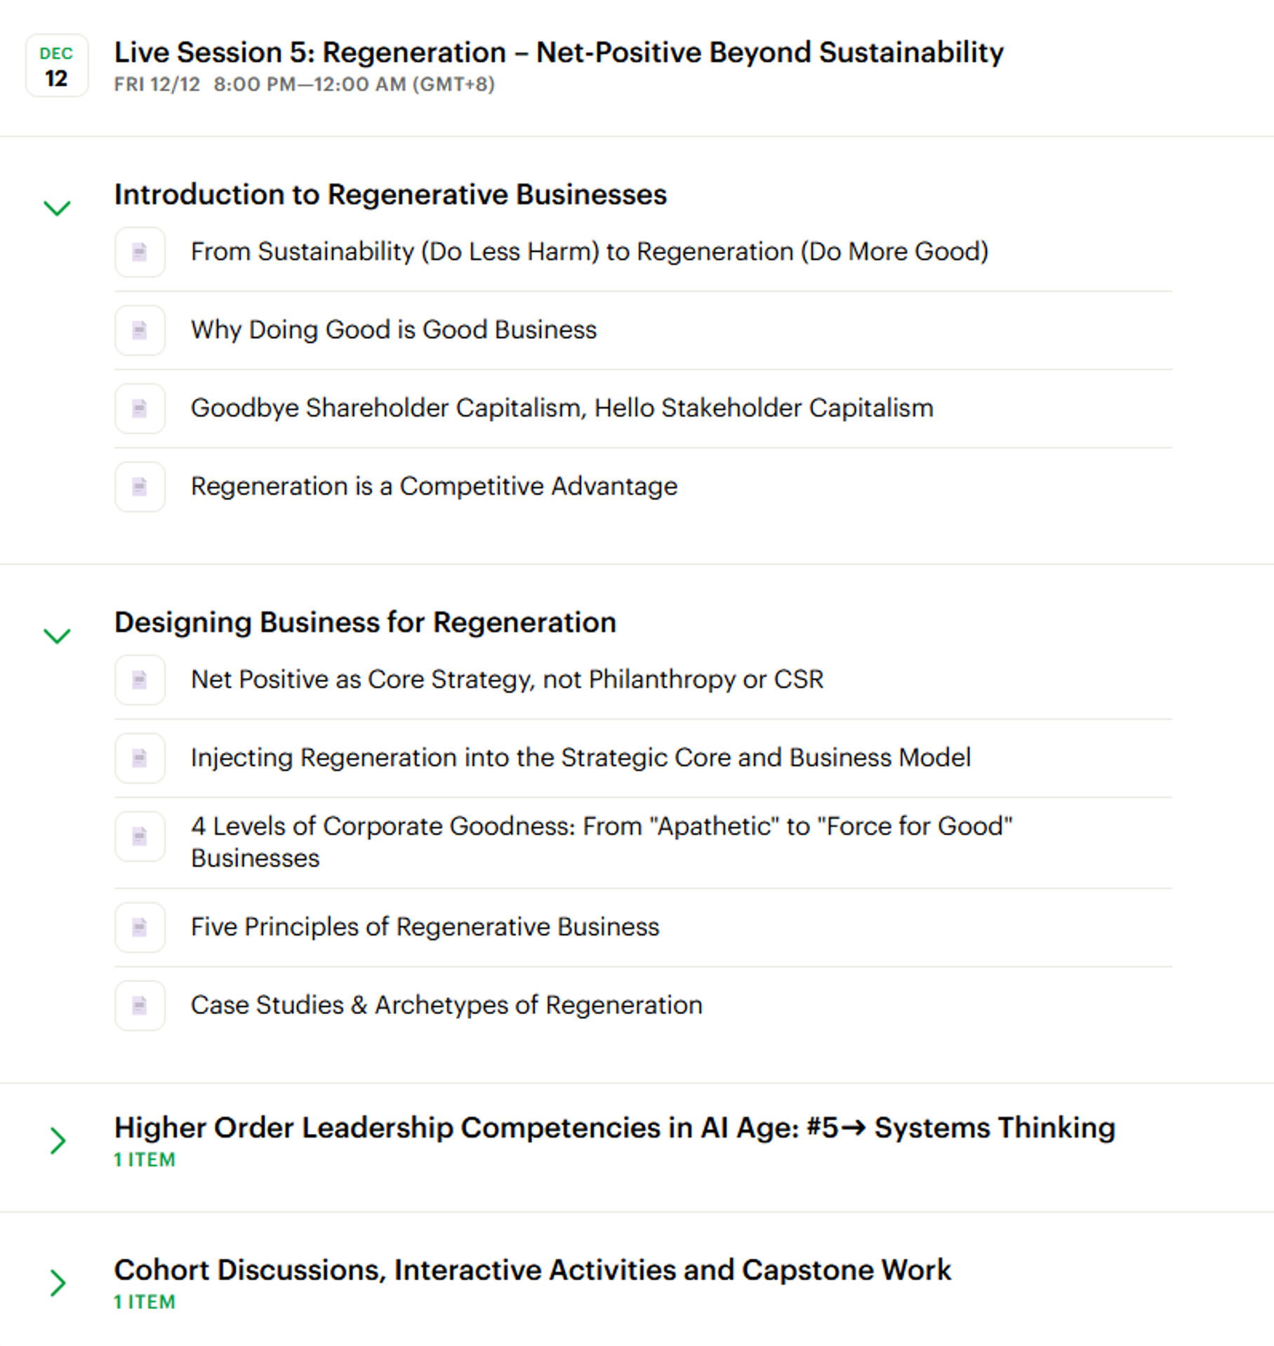Collapse the Introduction to Regenerative Businesses section

coord(57,208)
